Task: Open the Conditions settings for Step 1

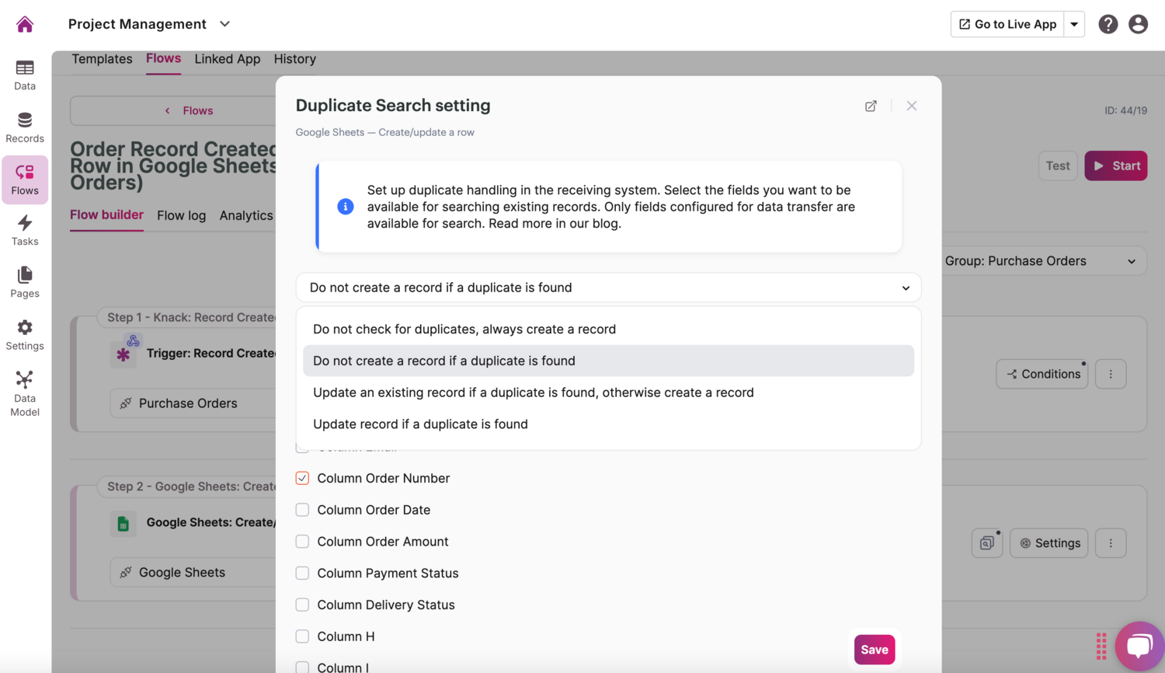Action: coord(1042,374)
